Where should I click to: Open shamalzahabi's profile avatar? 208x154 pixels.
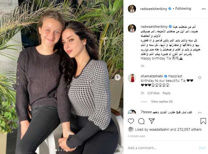click(x=132, y=78)
